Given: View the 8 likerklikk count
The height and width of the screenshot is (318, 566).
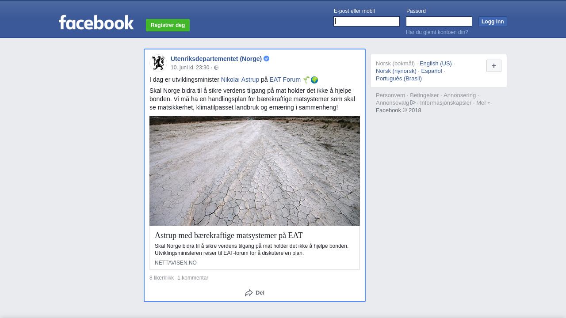Looking at the screenshot, I should (x=162, y=278).
